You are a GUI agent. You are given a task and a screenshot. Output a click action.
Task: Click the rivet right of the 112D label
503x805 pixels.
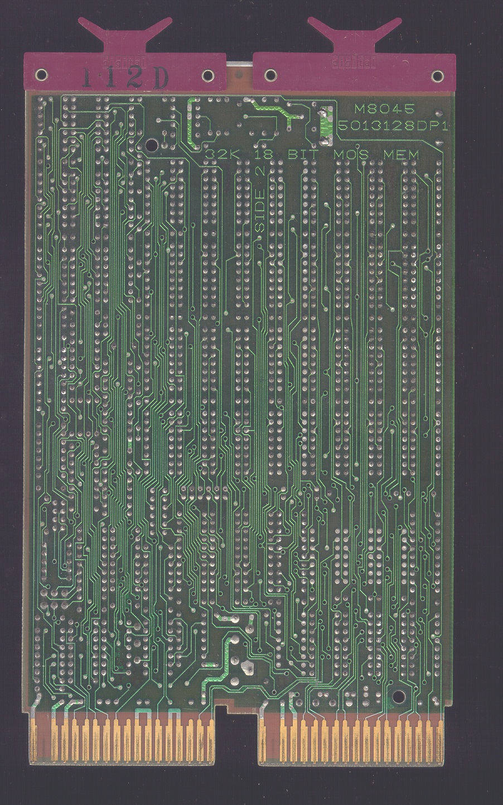tap(208, 75)
